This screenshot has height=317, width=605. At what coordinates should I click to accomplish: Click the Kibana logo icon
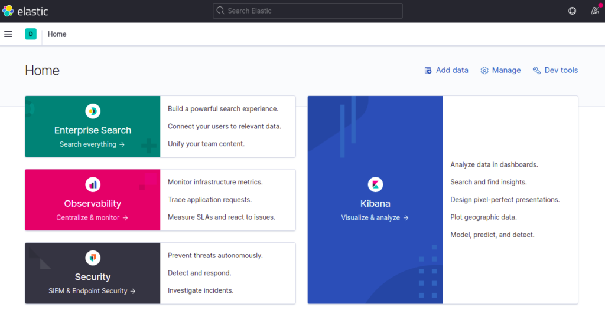click(x=375, y=184)
